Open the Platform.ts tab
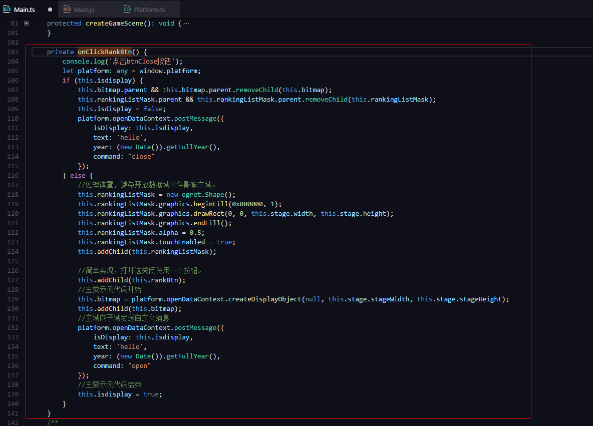The image size is (593, 426). (149, 10)
